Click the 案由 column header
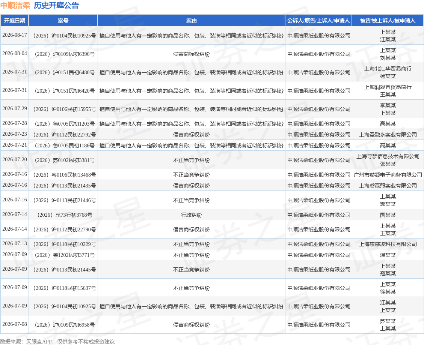 click(x=191, y=21)
